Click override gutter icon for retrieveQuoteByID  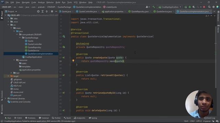64,93
